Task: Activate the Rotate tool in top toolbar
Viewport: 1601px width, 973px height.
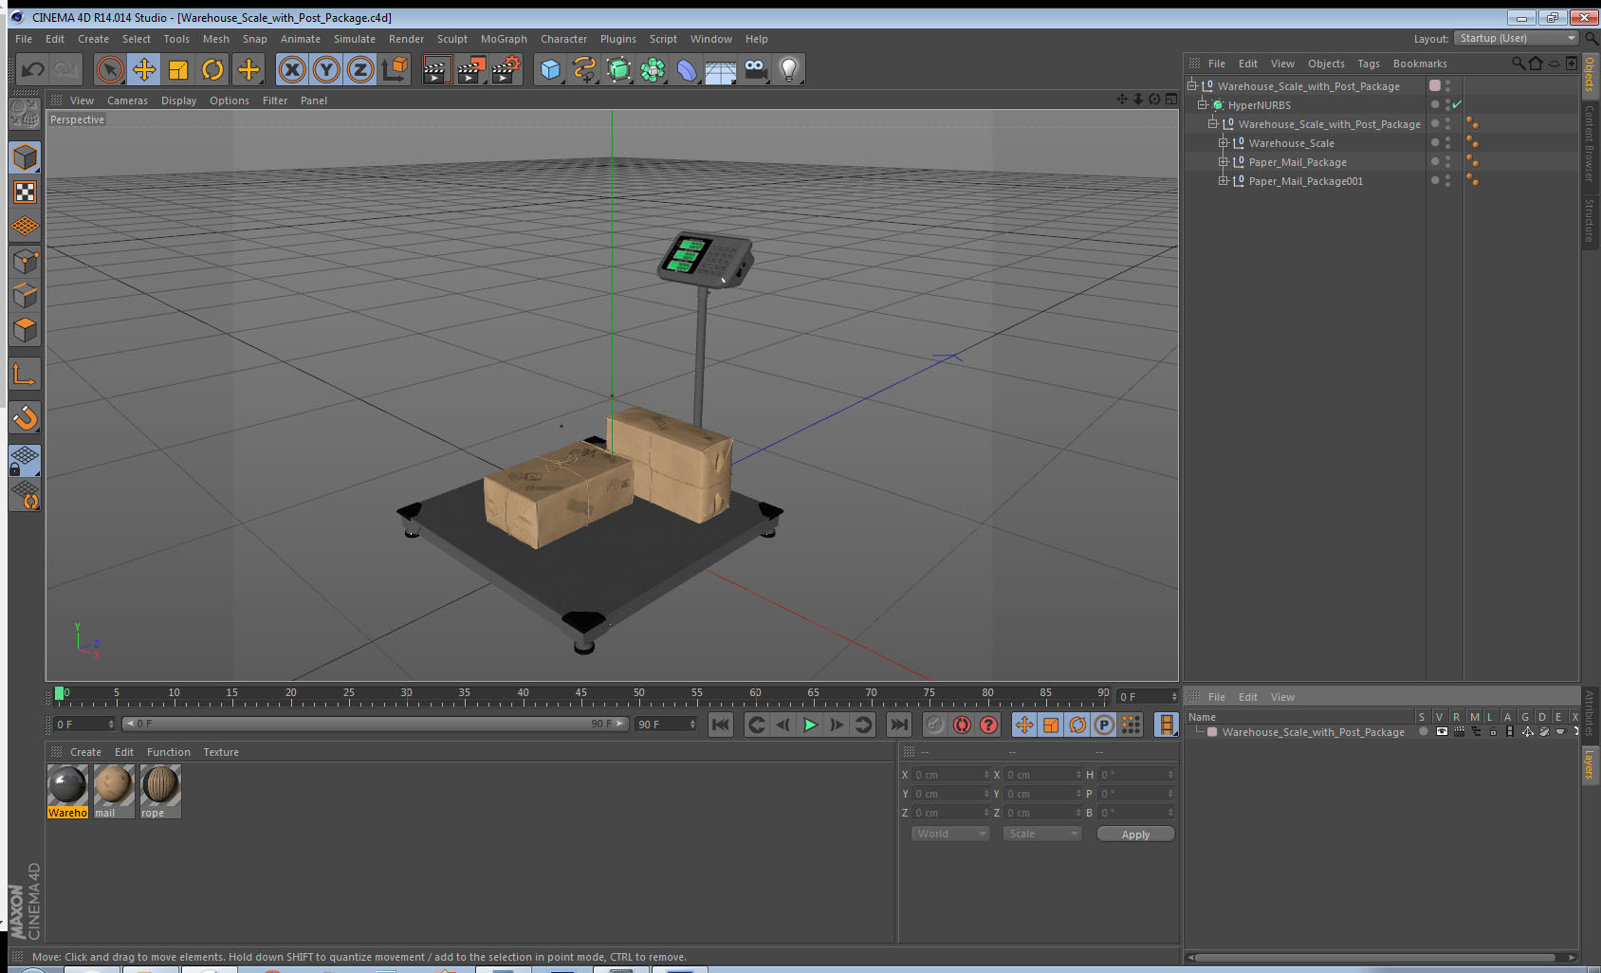Action: click(x=213, y=69)
